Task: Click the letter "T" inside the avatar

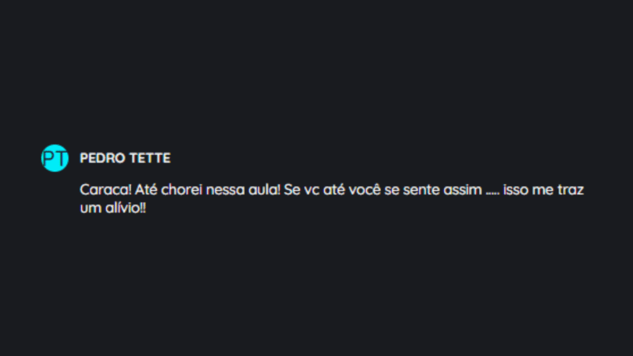Action: click(x=60, y=159)
